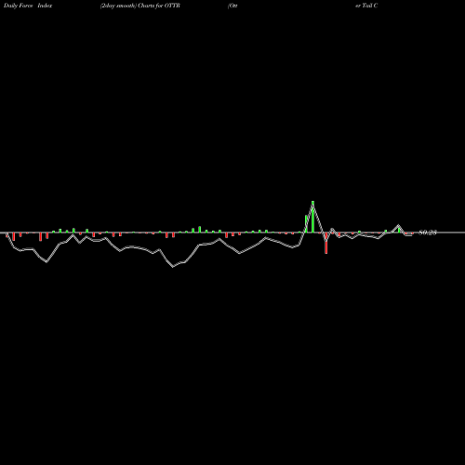Click the '(2day smooth) Charts for OTTR' label
Screen dimensions: 465x465
[140, 6]
